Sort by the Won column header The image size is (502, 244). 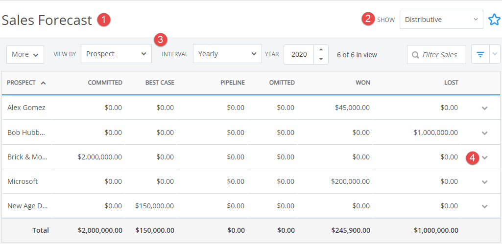pyautogui.click(x=363, y=83)
